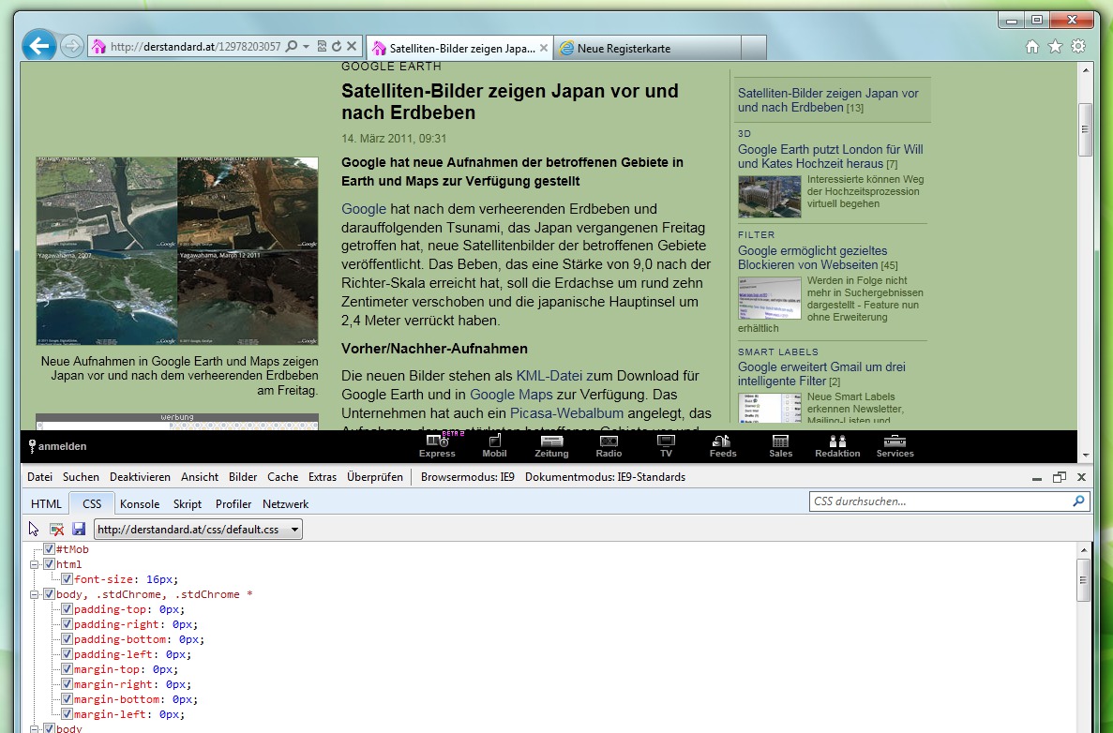
Task: Open the Bilder menu
Action: [243, 477]
